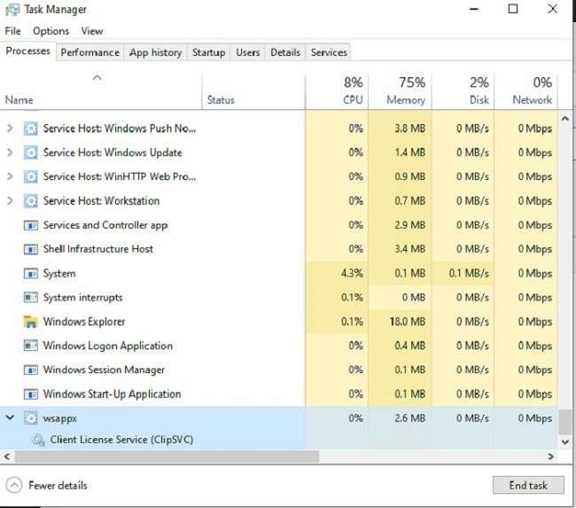Click the Fewer details up-arrow circle icon
This screenshot has width=576, height=508.
14,486
